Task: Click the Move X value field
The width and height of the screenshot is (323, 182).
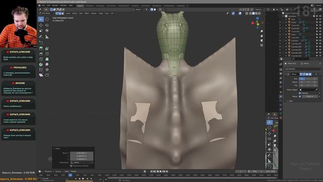Action: tap(82, 153)
